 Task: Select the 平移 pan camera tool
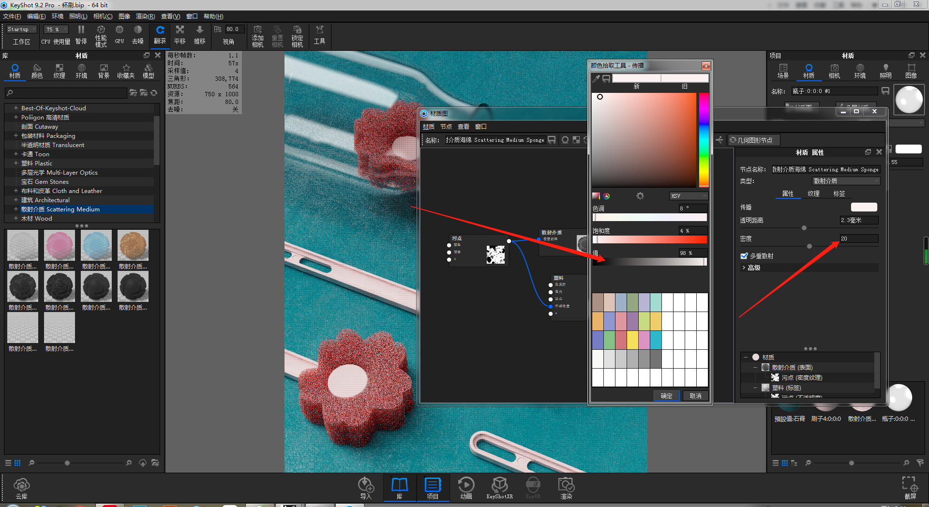(179, 35)
